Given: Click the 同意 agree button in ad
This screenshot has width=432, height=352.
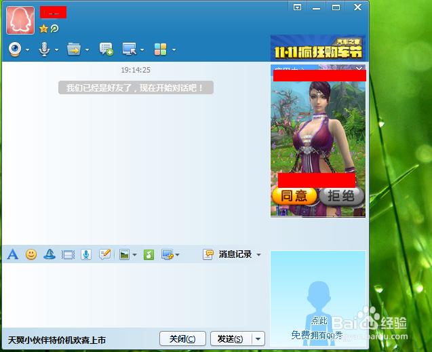Looking at the screenshot, I should tap(294, 196).
